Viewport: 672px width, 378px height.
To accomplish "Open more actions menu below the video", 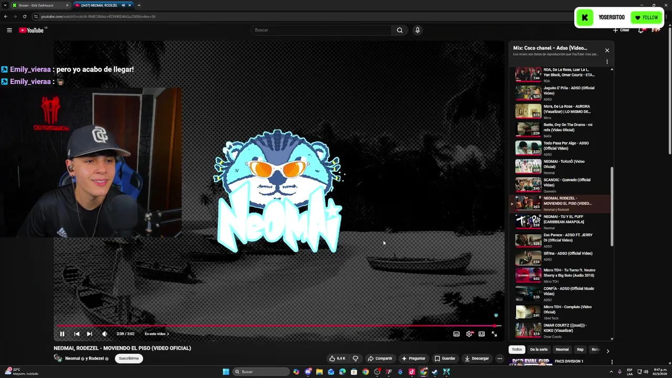I will (500, 359).
